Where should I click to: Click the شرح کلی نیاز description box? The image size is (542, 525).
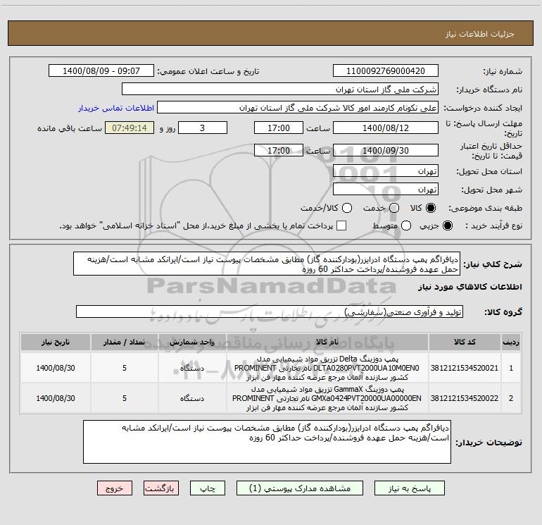267,264
